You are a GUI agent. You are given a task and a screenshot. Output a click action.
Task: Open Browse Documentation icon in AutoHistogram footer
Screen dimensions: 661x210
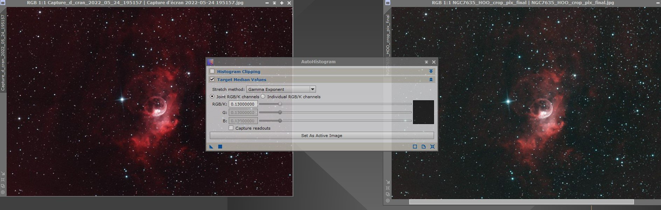pos(424,147)
